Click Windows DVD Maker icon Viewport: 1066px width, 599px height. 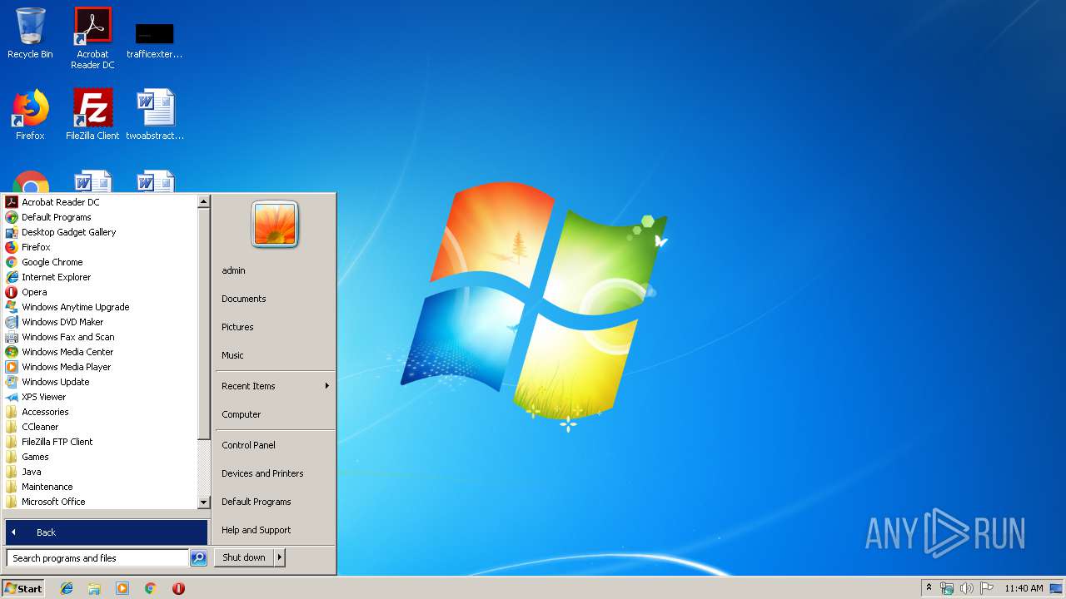(x=12, y=322)
